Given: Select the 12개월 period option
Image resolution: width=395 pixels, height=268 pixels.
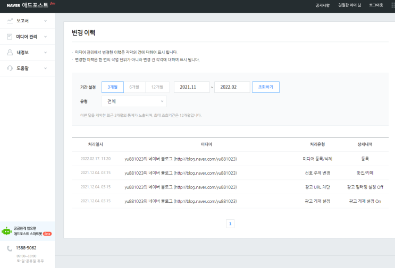Looking at the screenshot, I should 157,87.
